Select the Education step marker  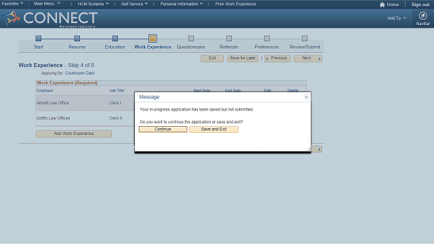115,38
